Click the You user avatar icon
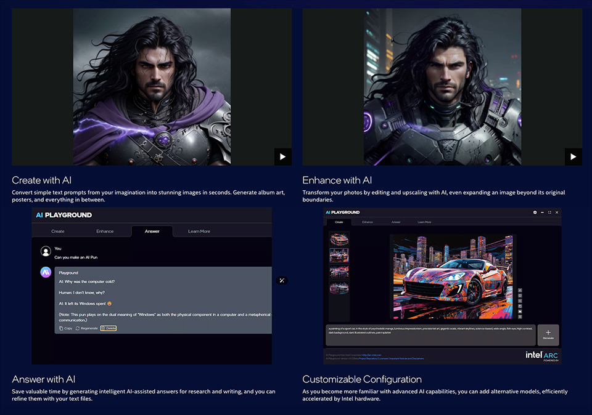 [46, 251]
